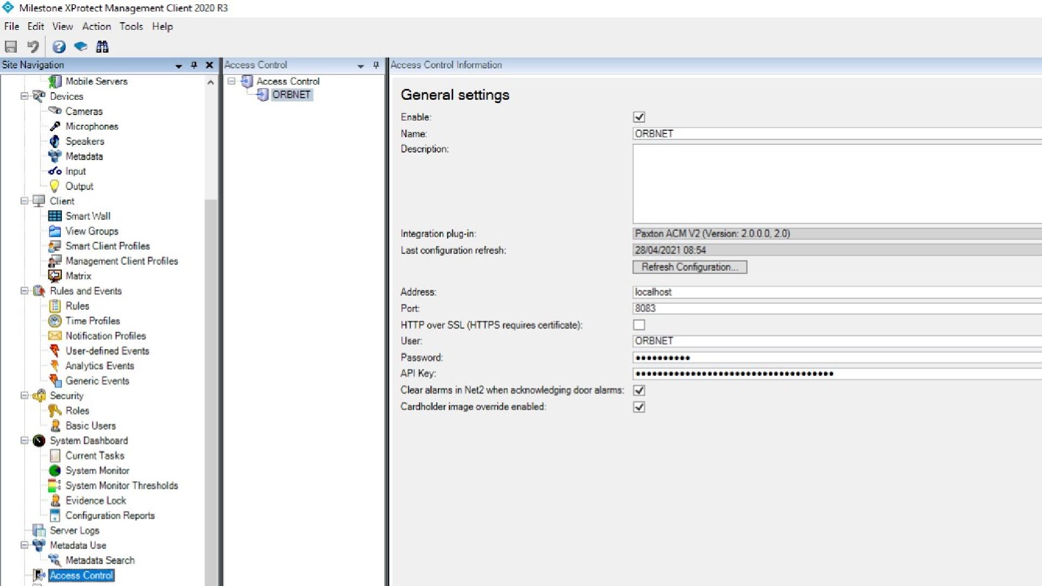
Task: Toggle HTTP over SSL checkbox
Action: click(x=639, y=325)
